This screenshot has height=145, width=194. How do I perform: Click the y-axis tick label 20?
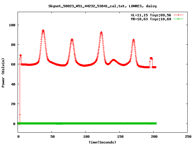13,104
